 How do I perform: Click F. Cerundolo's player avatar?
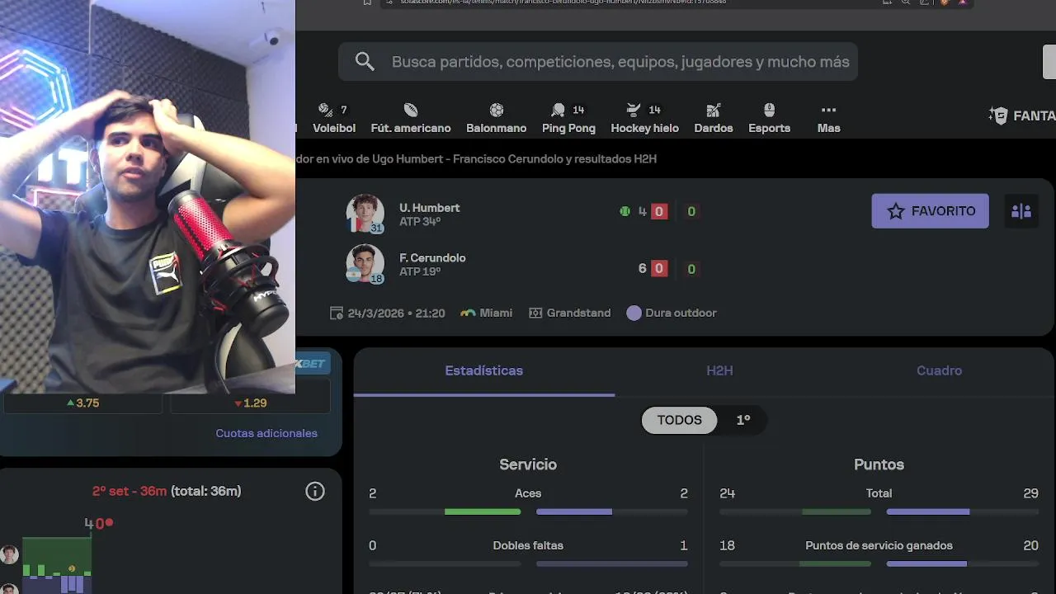(365, 264)
